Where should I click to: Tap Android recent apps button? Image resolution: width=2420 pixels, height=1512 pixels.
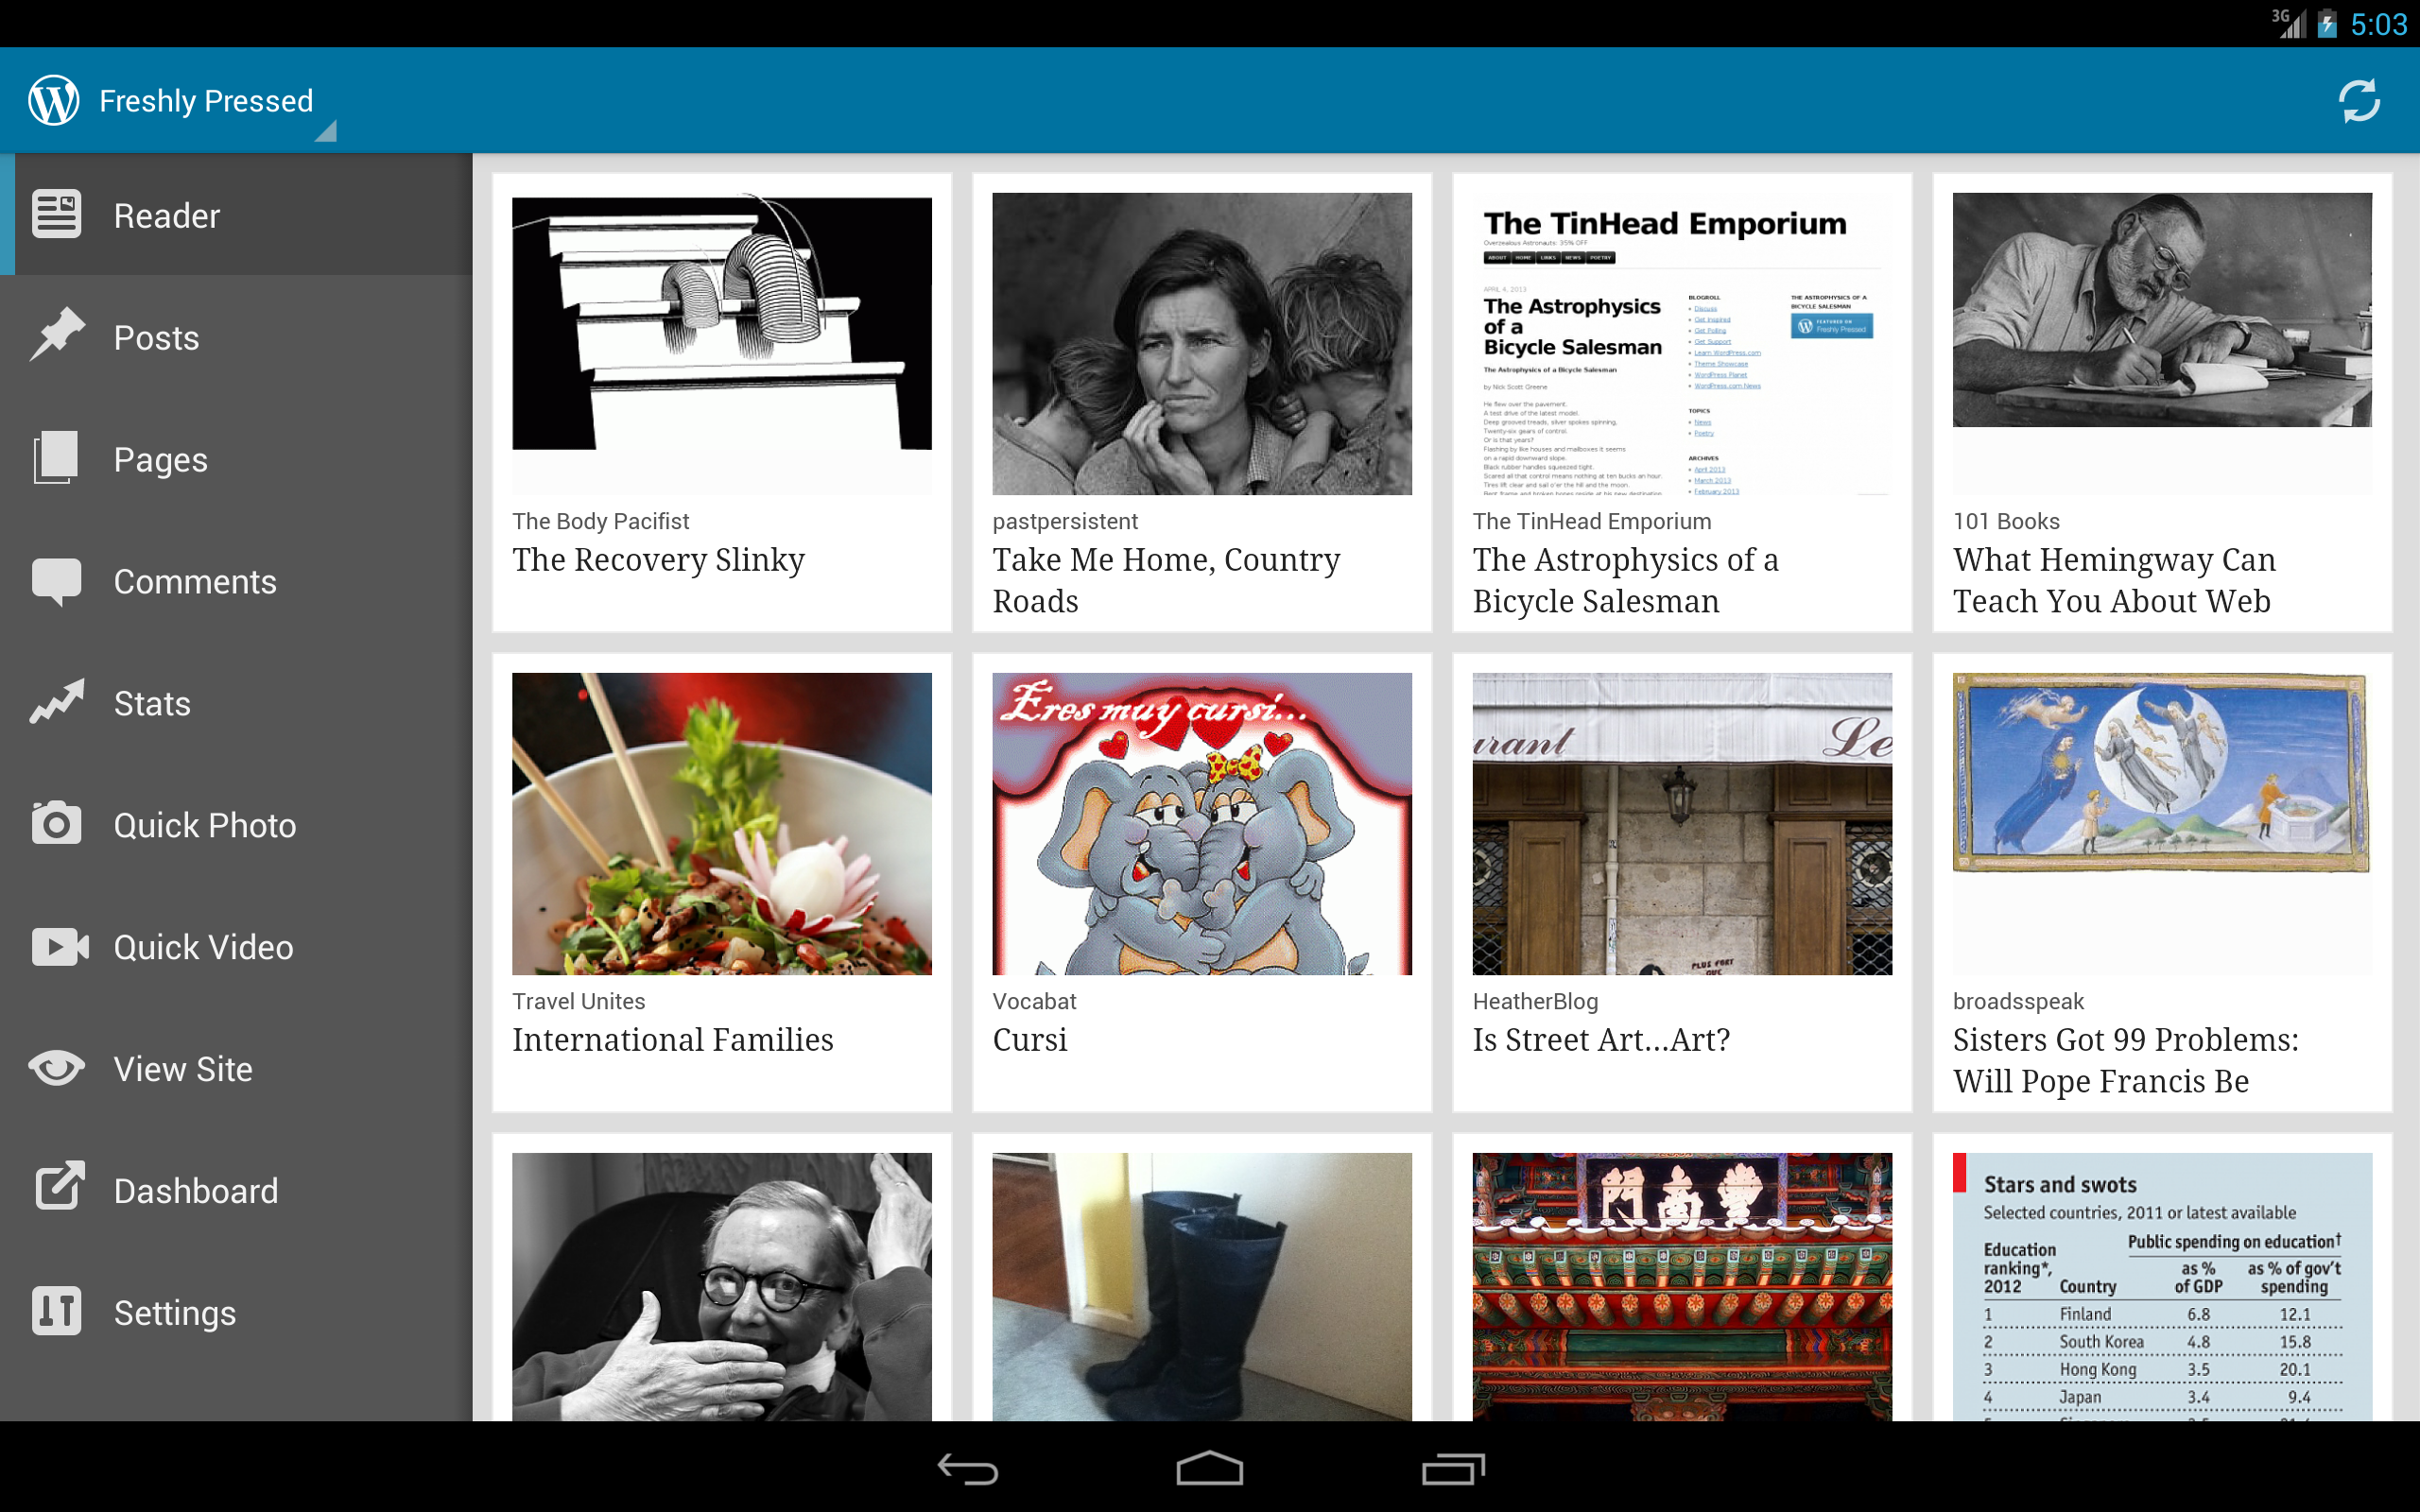(x=1452, y=1468)
